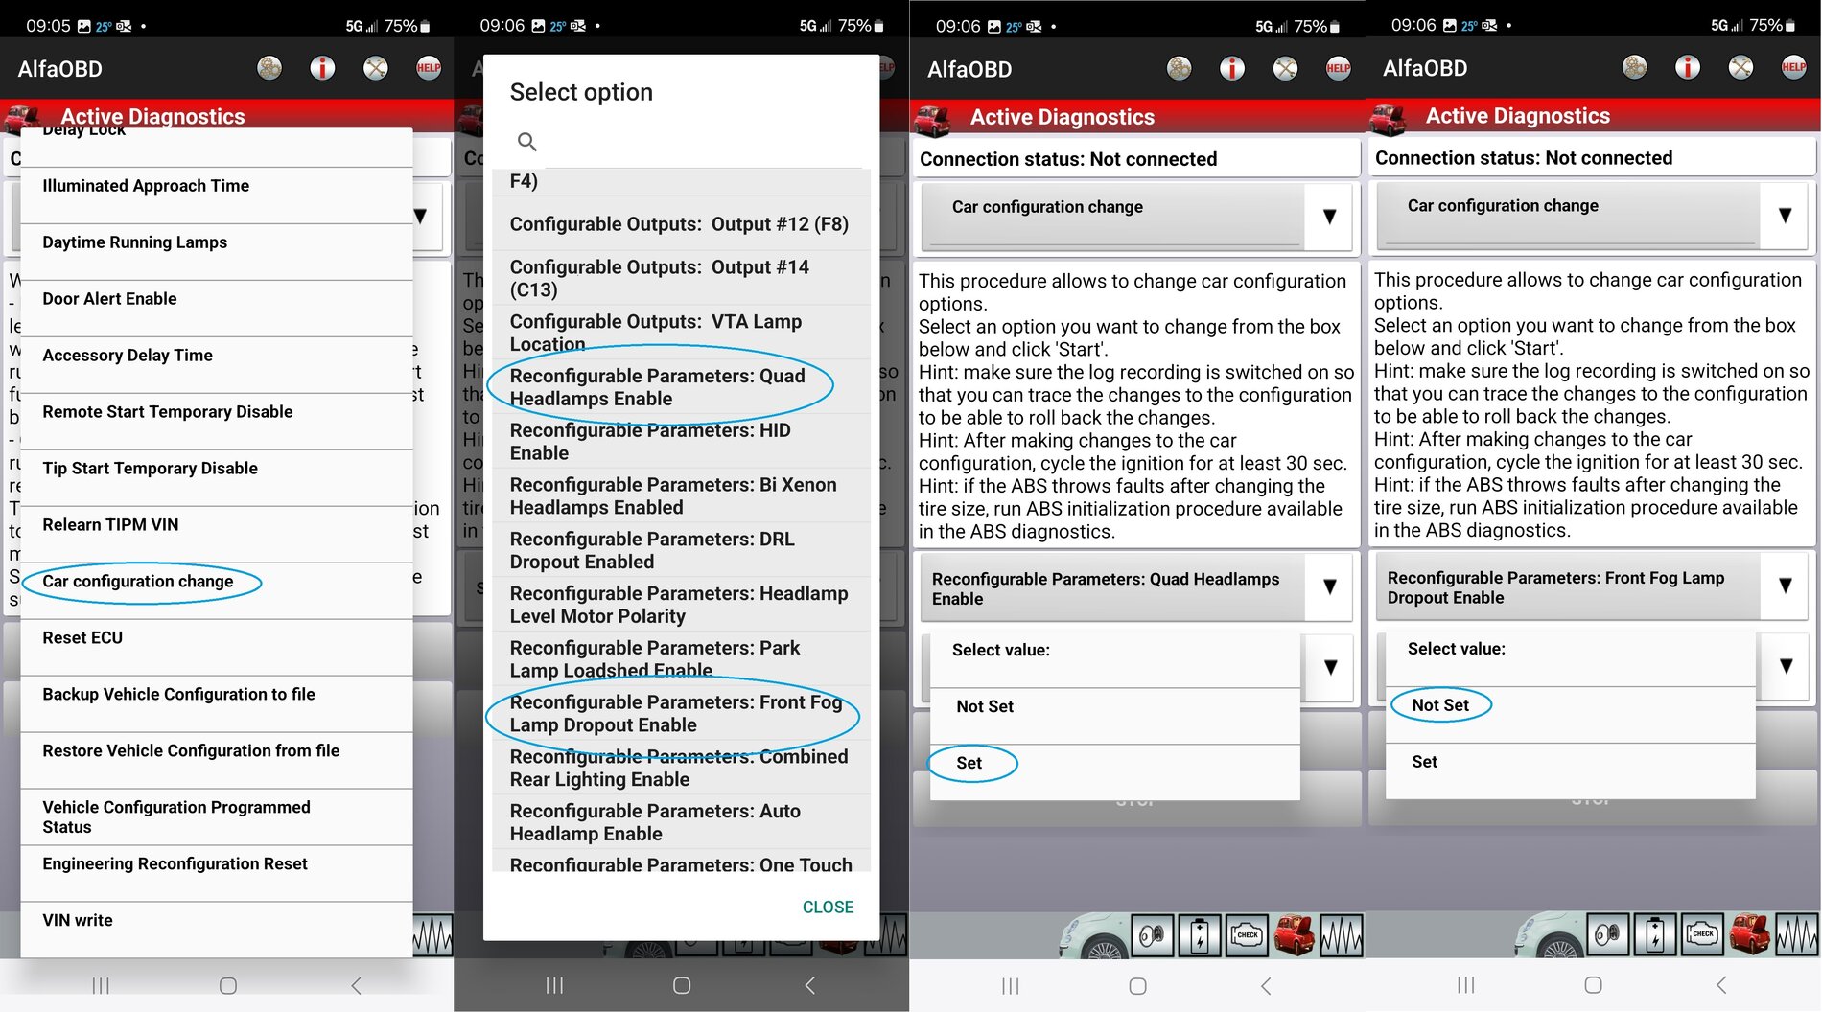Tap HELP icon on third screen
The image size is (1822, 1012).
[x=1338, y=68]
